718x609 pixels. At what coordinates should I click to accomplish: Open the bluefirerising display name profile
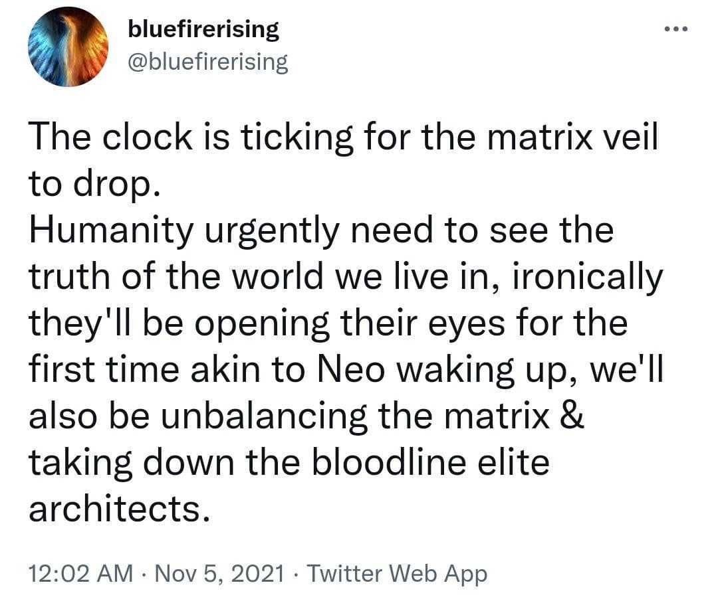tap(202, 30)
